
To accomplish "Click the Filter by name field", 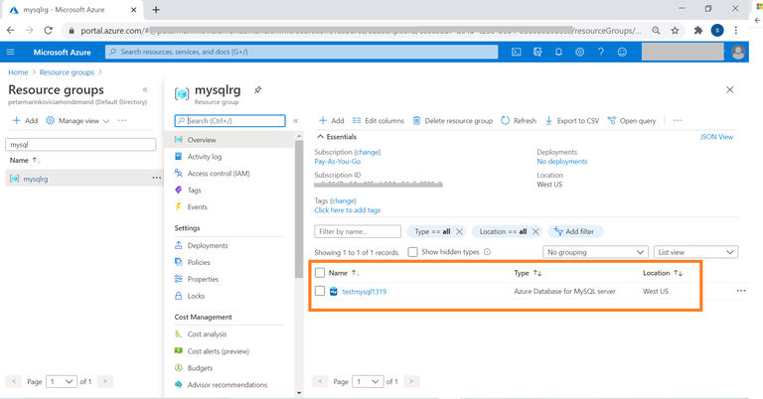I will point(358,231).
